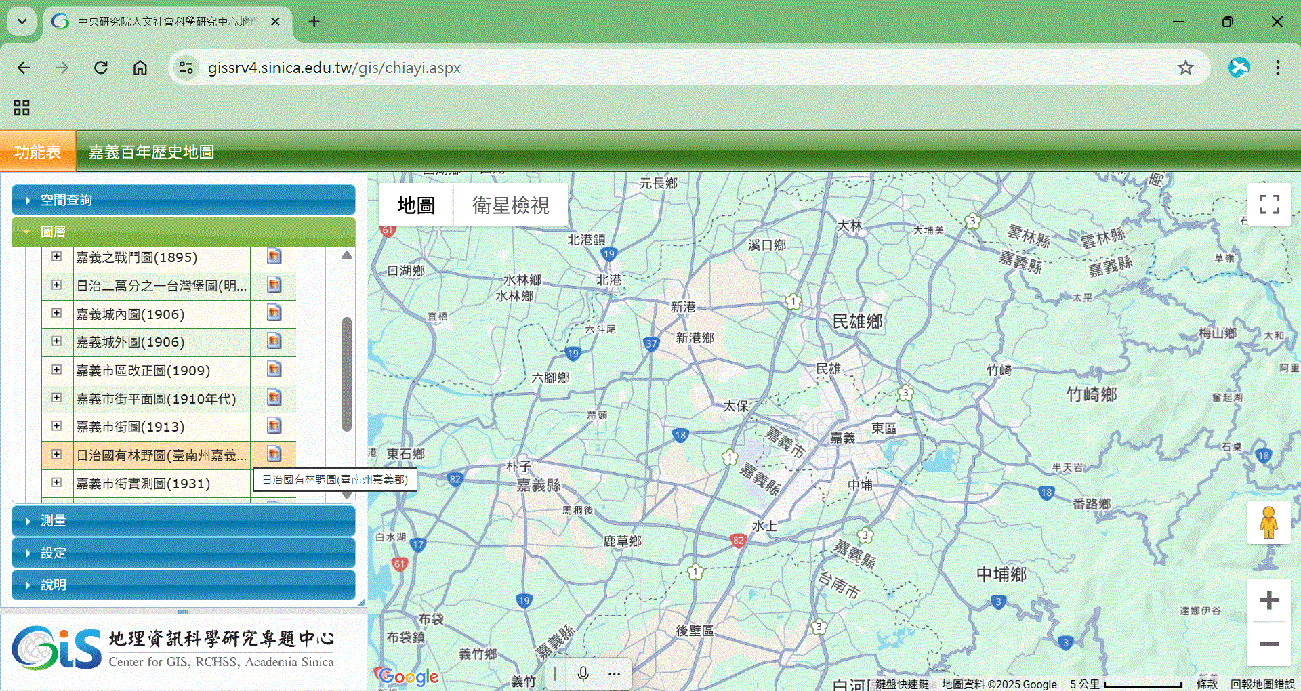Open the 功能表 menu tab
Screen dimensions: 1301x691
[38, 152]
